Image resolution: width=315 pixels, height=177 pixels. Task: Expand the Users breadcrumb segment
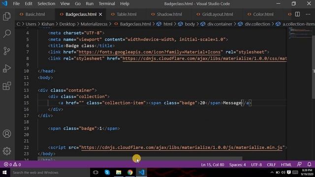[31, 24]
